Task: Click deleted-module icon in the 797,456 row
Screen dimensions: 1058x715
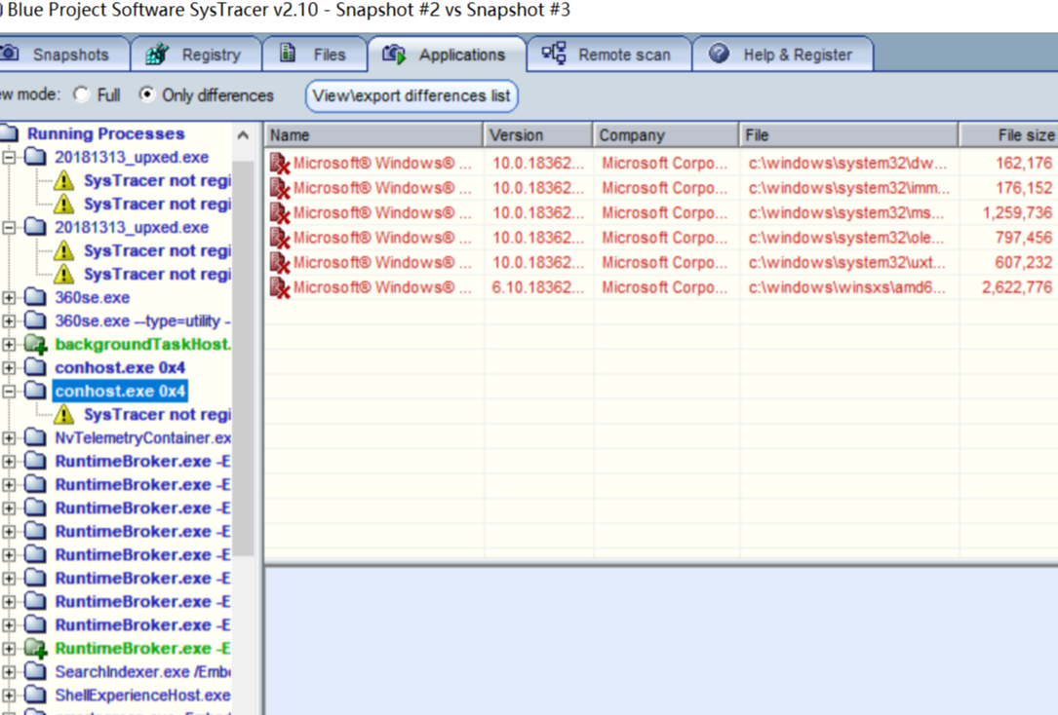Action: click(x=279, y=238)
